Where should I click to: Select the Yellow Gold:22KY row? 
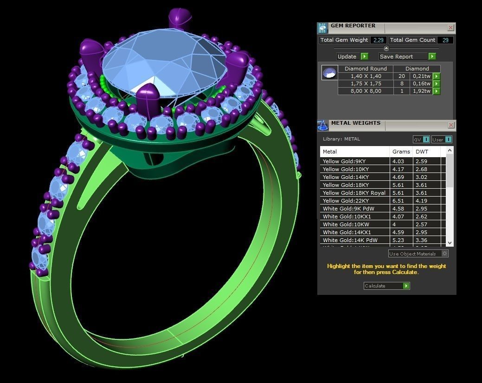[x=383, y=201]
